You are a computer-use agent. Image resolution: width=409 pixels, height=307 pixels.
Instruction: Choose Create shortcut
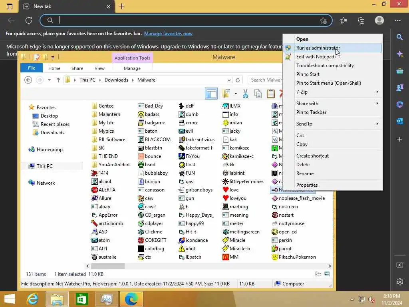pyautogui.click(x=333, y=156)
